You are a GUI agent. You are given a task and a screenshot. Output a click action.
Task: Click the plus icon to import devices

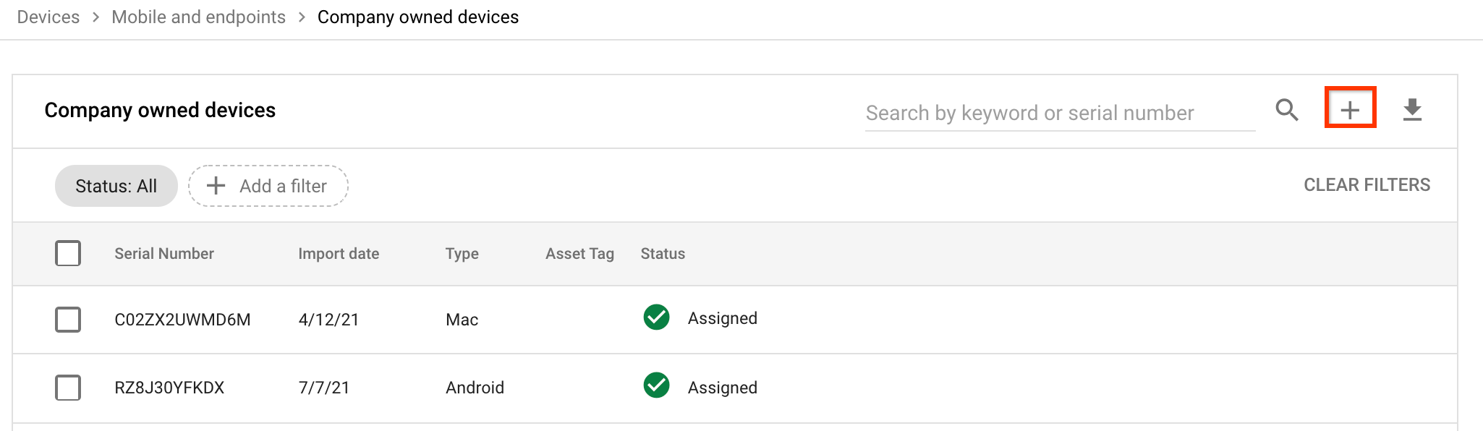1350,110
